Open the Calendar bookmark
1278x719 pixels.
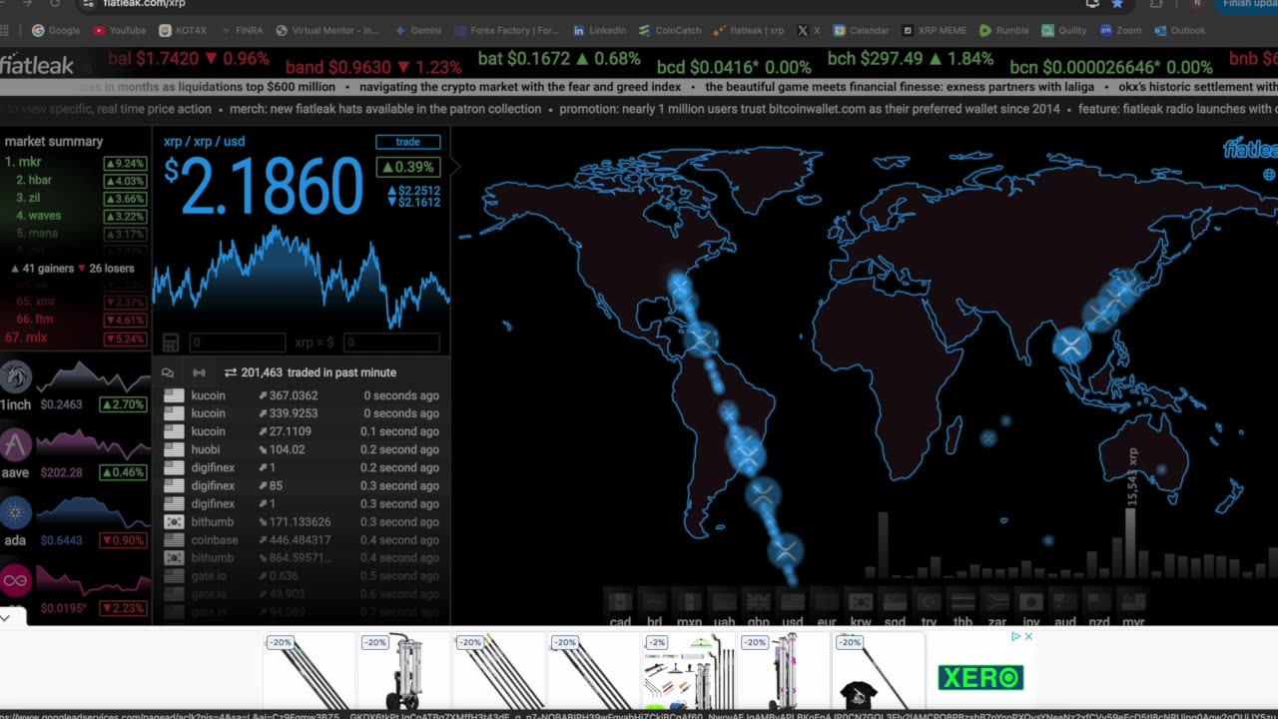click(862, 31)
